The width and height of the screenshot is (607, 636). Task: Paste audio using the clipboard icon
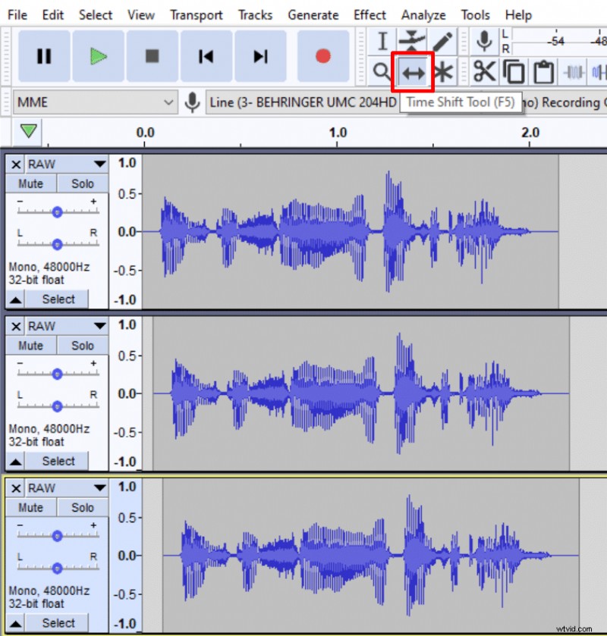point(543,72)
